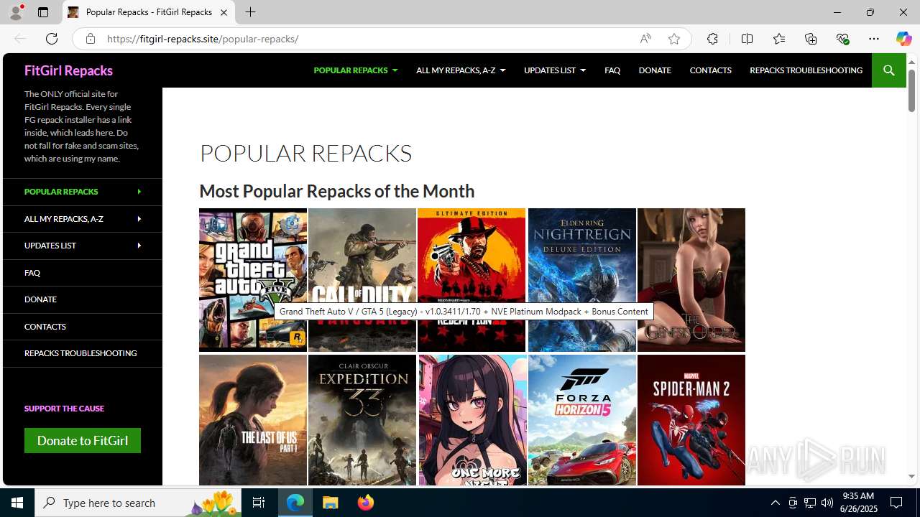This screenshot has width=920, height=517.
Task: Open Spider-Man 2 repack cover
Action: pyautogui.click(x=691, y=420)
